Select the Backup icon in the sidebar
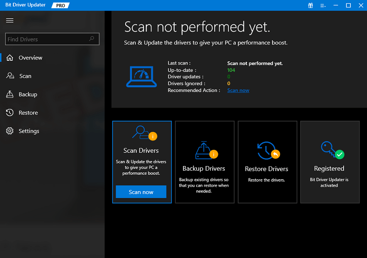The image size is (367, 258). tap(10, 94)
